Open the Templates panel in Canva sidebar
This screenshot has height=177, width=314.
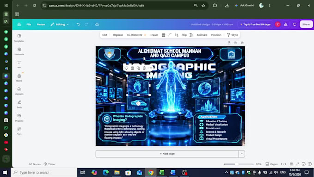[x=19, y=38]
